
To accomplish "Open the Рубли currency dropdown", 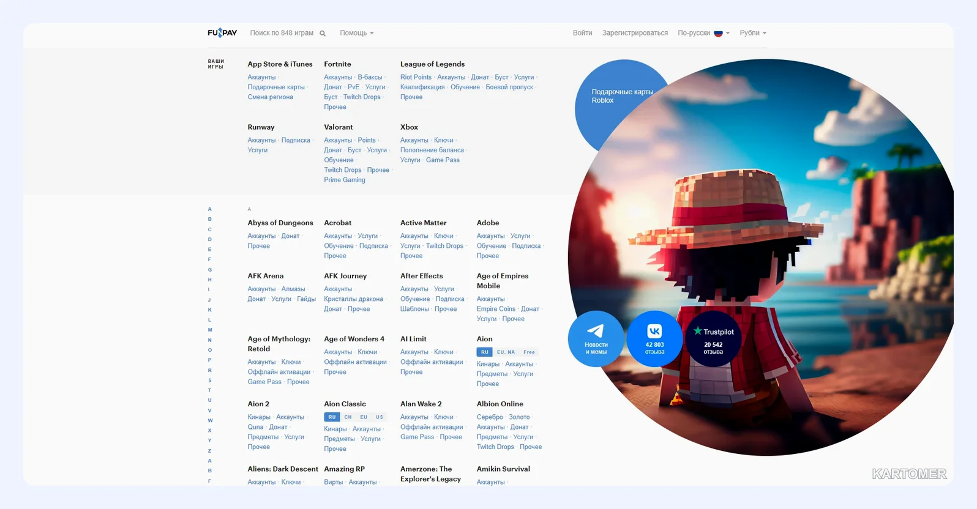I will click(752, 33).
